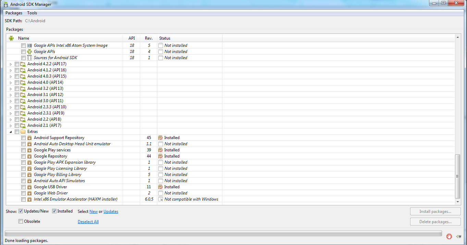Image resolution: width=467 pixels, height=245 pixels.
Task: Click the Sources for Android SDK braces icon
Action: coord(29,58)
